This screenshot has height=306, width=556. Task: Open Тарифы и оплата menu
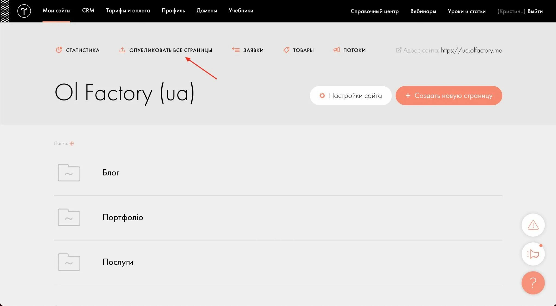tap(128, 11)
